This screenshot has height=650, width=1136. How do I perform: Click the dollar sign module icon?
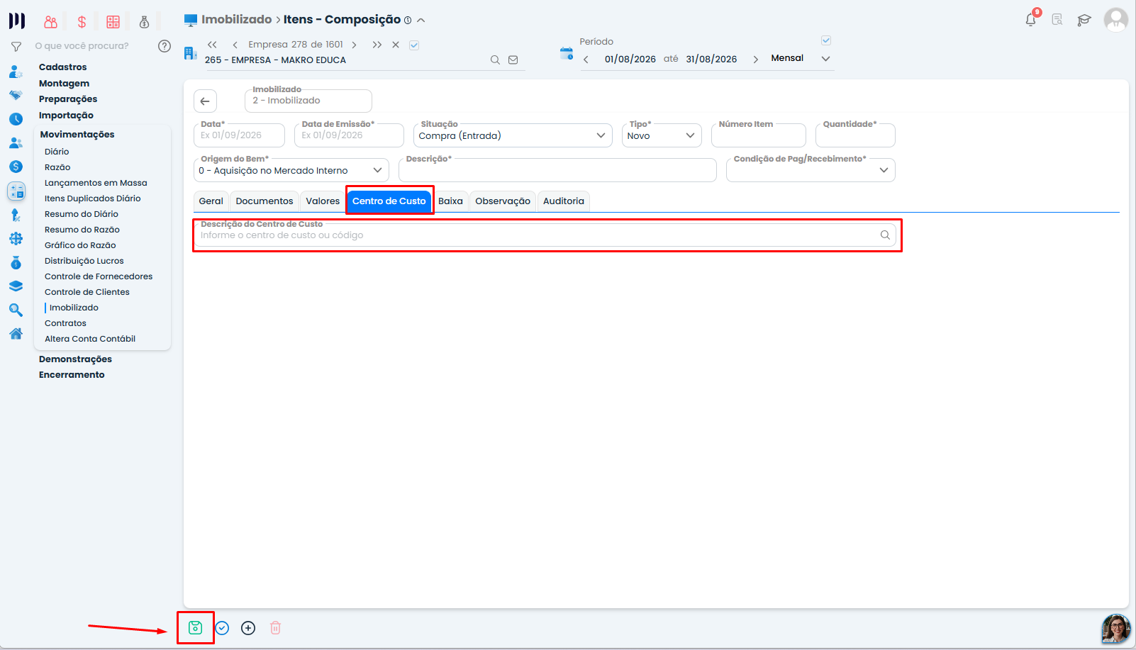pos(82,22)
